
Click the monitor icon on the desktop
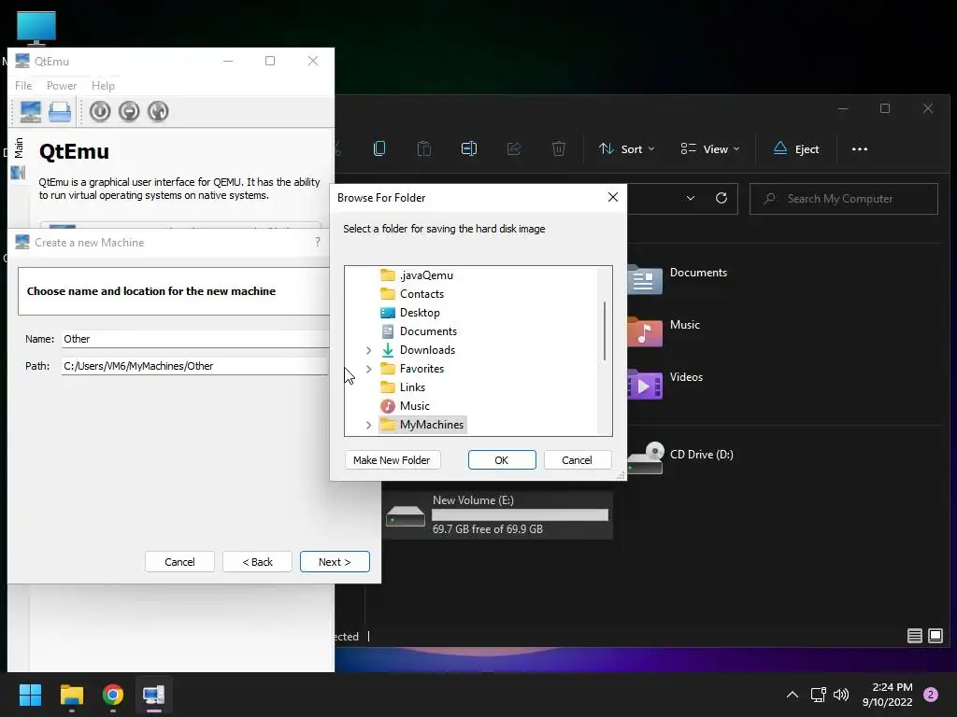tap(36, 28)
